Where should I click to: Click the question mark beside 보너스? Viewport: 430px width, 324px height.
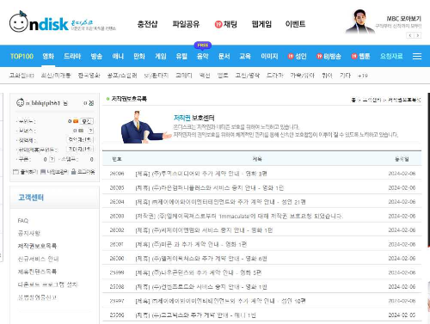coord(91,131)
